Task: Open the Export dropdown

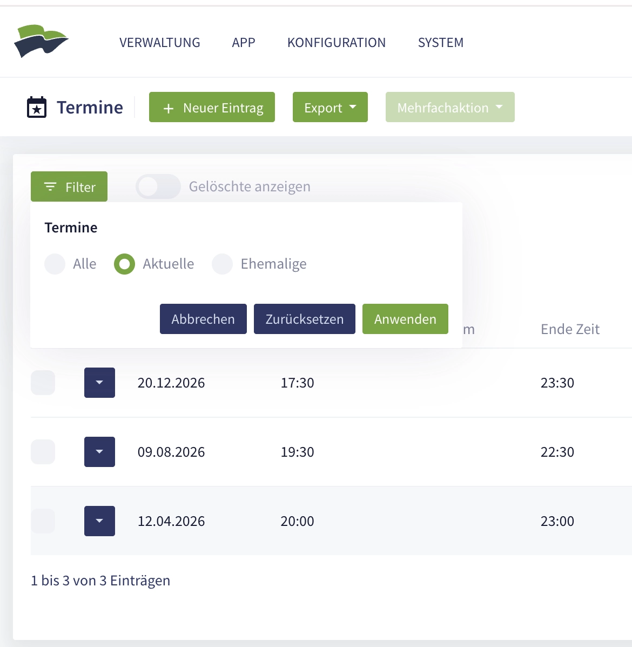Action: 330,108
